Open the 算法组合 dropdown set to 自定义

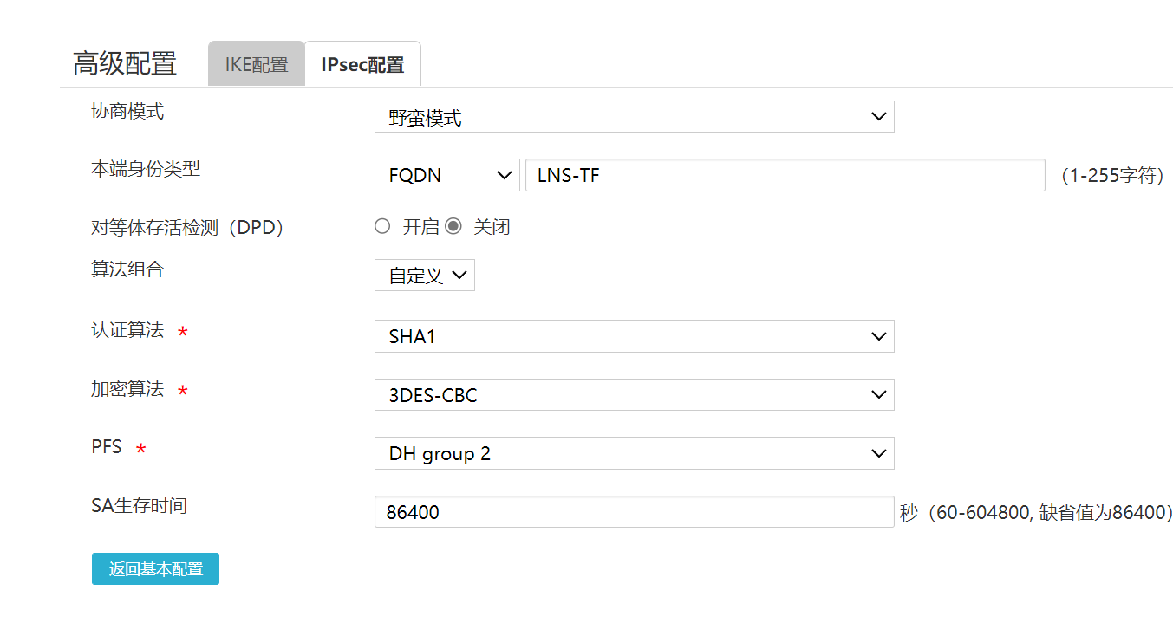424,276
